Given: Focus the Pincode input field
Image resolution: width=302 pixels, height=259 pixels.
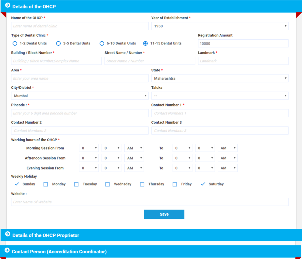Looking at the screenshot, I should [x=79, y=113].
